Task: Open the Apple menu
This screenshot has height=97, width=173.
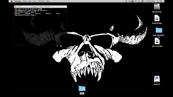Action: click(11, 1)
